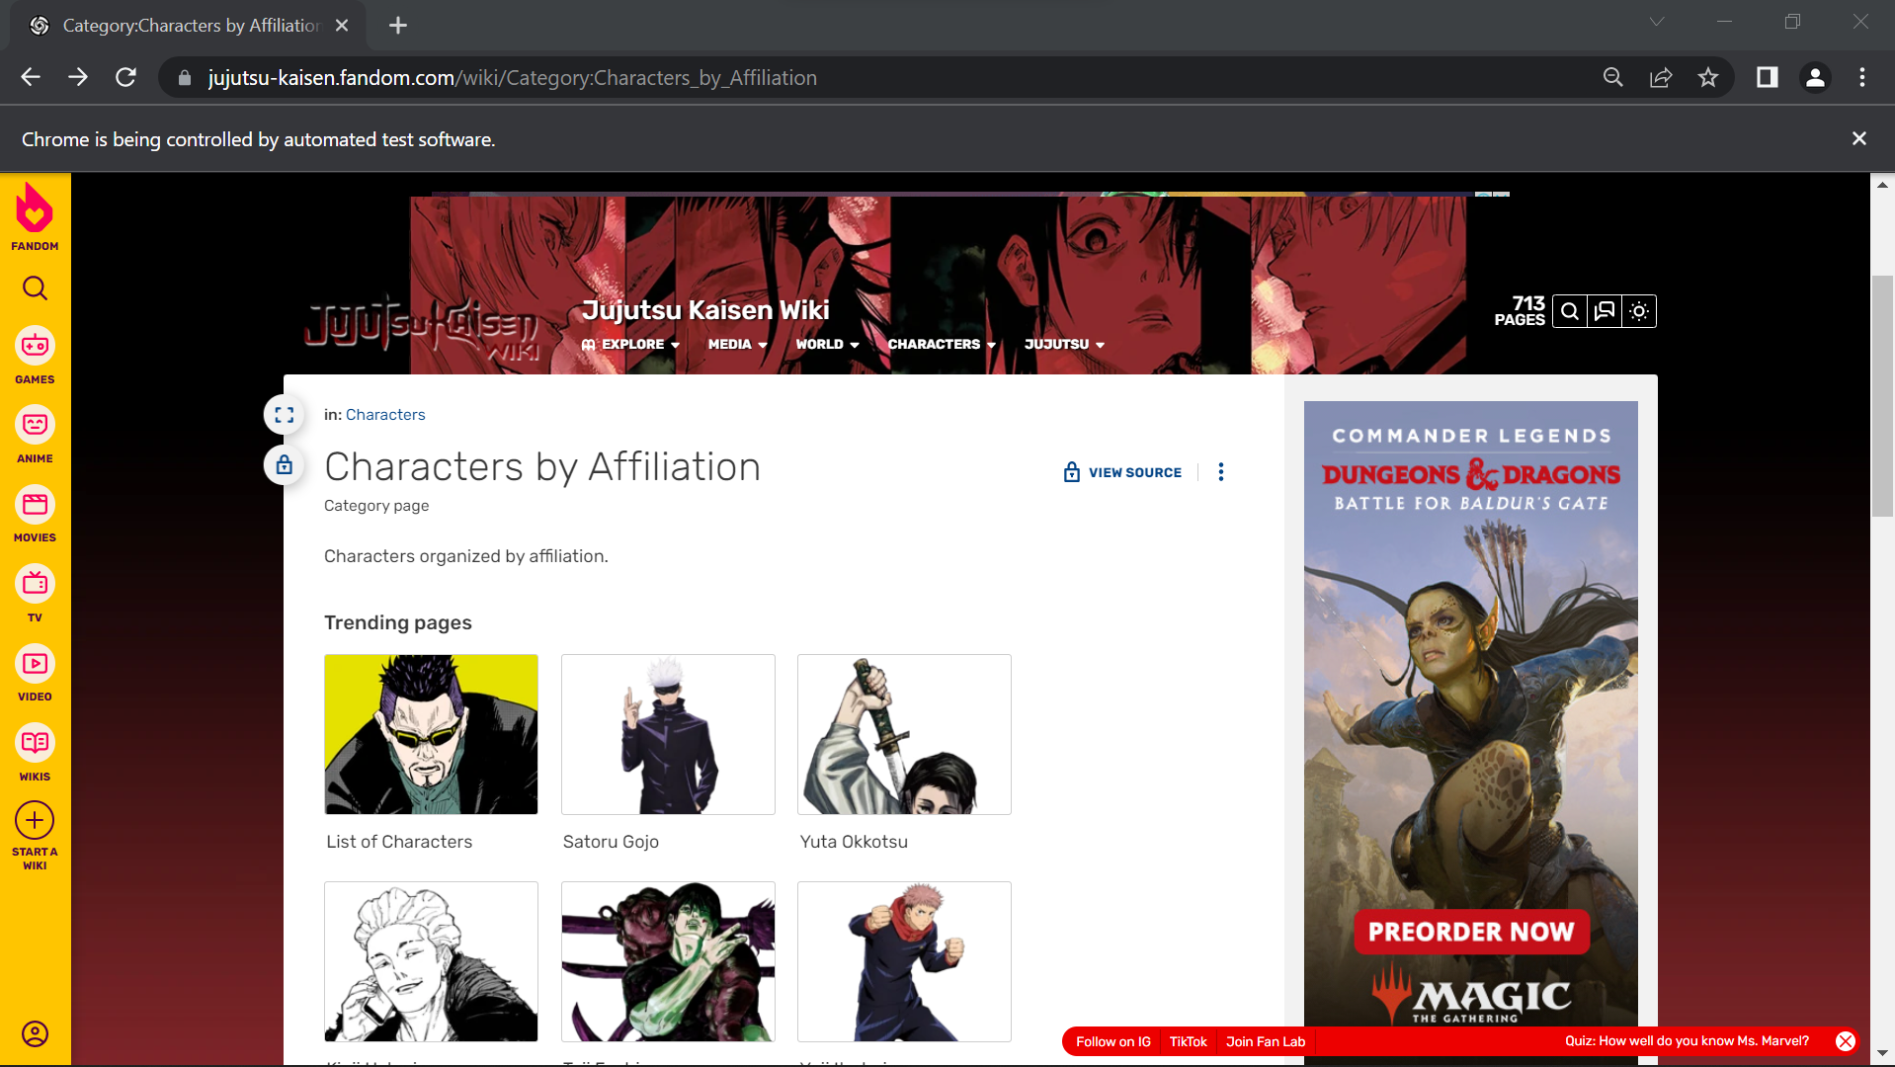Expand the Media menu
Image resolution: width=1895 pixels, height=1067 pixels.
click(738, 344)
